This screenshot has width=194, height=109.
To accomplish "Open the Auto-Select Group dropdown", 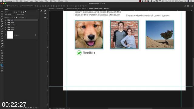I will pos(17,6).
